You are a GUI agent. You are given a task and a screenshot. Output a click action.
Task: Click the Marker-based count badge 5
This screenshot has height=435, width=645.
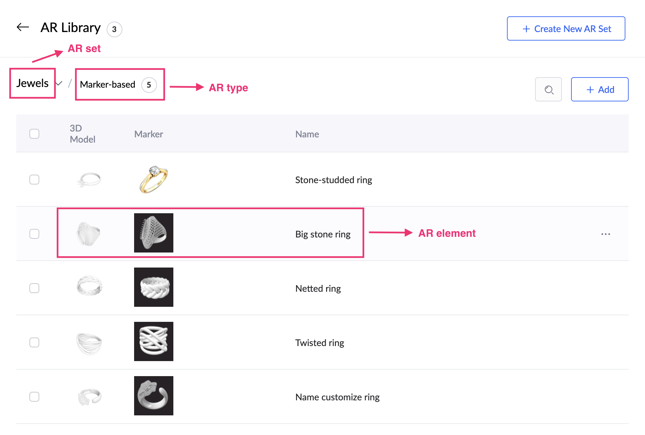(149, 85)
